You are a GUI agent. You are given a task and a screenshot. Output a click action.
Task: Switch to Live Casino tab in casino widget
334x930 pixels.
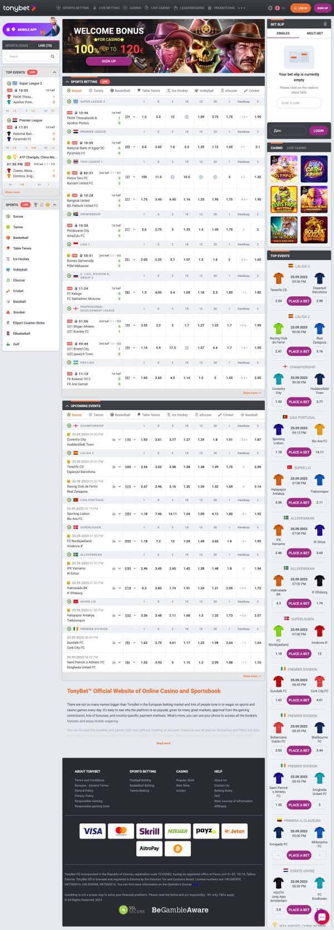(297, 148)
